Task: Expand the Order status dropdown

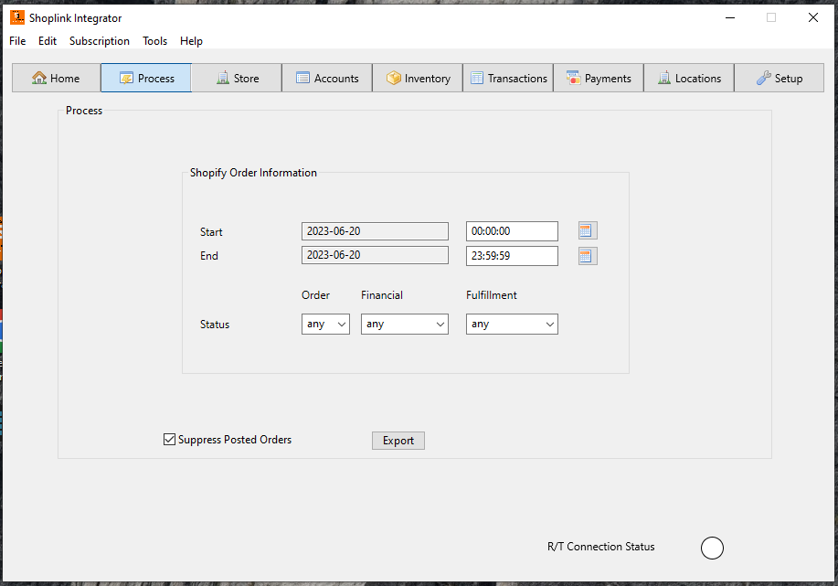Action: click(x=325, y=324)
